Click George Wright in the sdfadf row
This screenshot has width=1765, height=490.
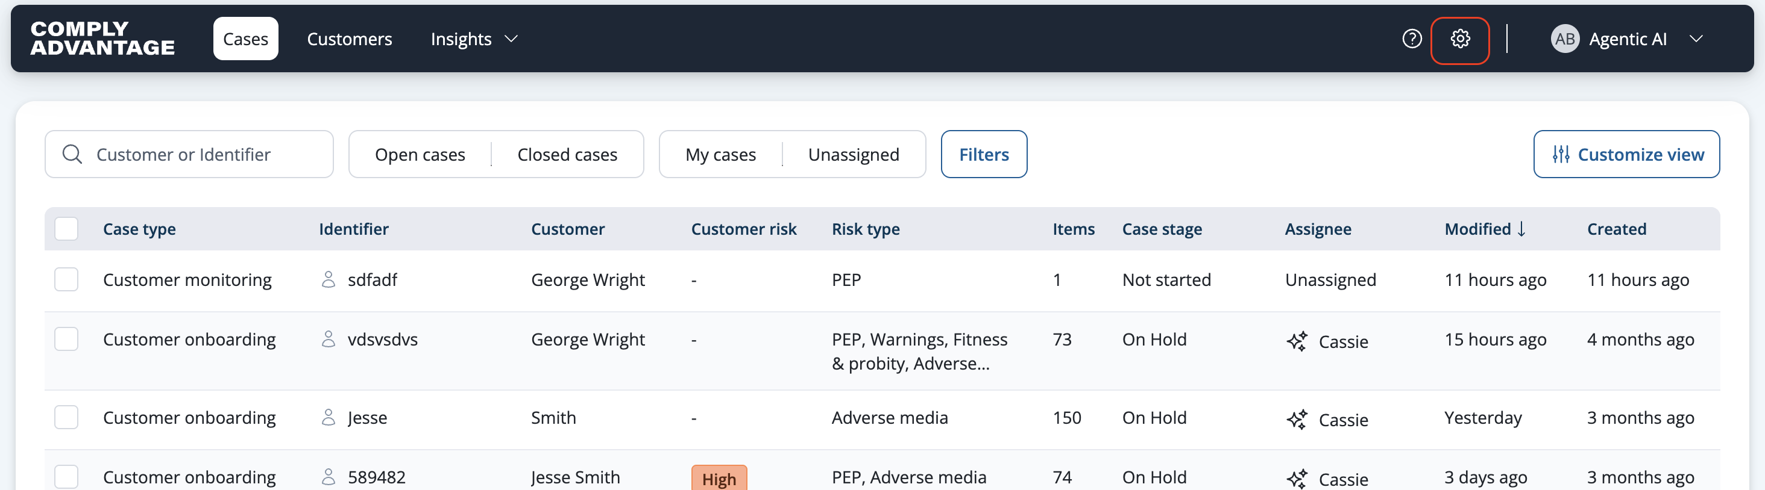(588, 280)
